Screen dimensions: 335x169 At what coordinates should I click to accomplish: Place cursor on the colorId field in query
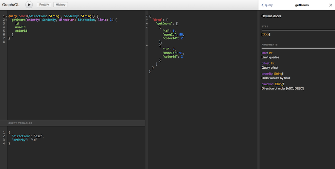click(21, 31)
